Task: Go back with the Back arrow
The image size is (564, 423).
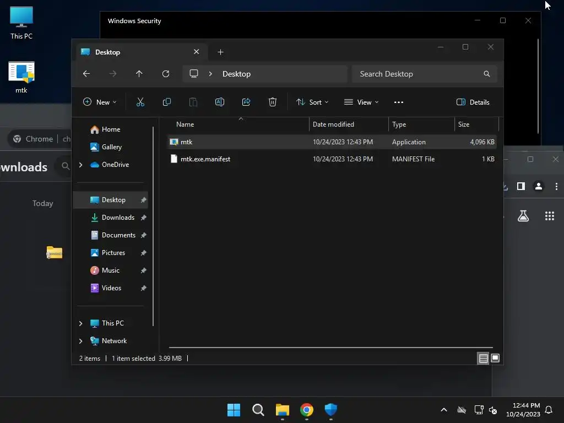Action: [x=86, y=74]
